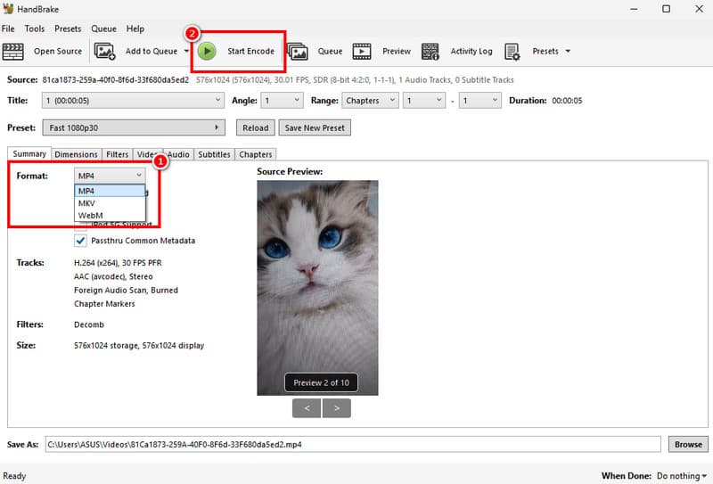This screenshot has width=713, height=484.
Task: Show next preview image with > button
Action: 337,408
